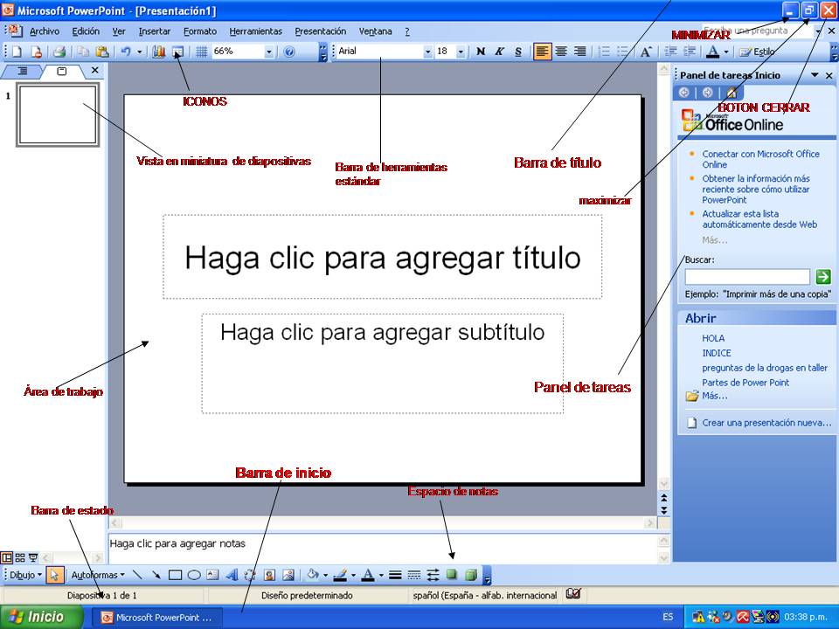Open the file named HOLA

click(x=714, y=338)
